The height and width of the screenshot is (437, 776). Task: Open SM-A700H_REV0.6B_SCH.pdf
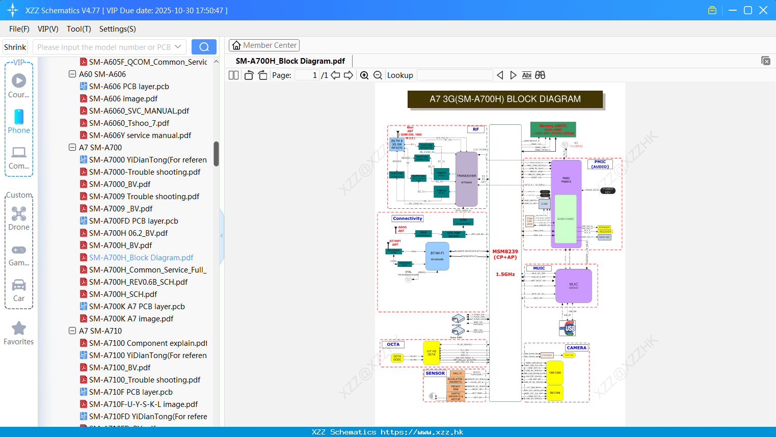[x=138, y=282]
